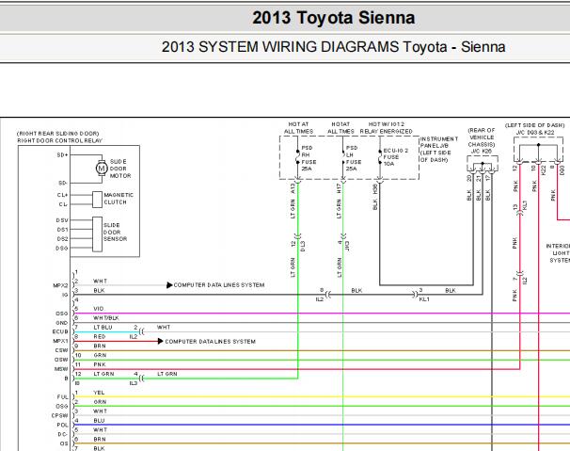570x451 pixels.
Task: Click the 'IL3' connector label
Action: pyautogui.click(x=134, y=383)
